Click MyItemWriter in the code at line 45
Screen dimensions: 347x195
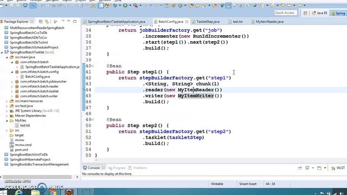coord(196,96)
